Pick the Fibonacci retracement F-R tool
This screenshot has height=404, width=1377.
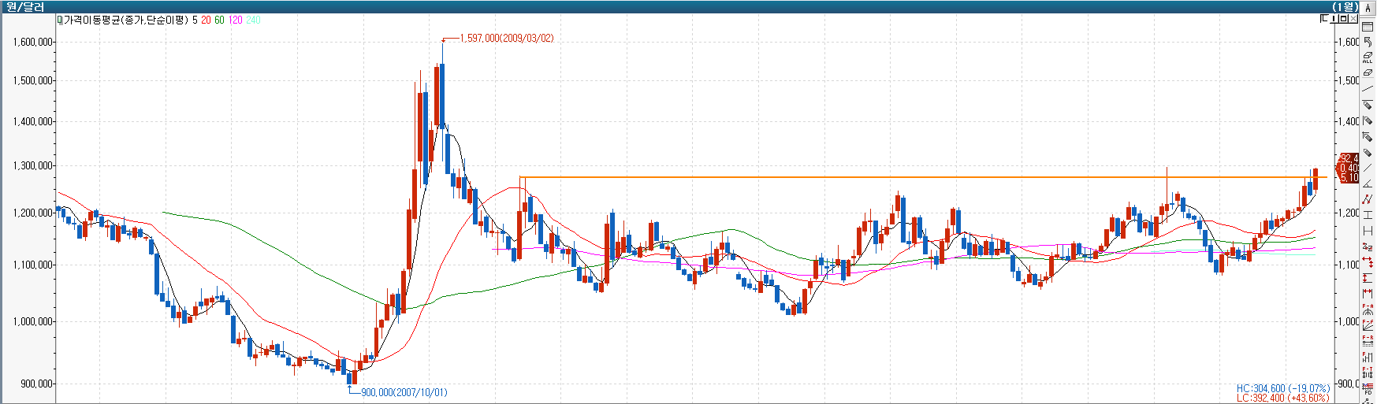pyautogui.click(x=1368, y=340)
